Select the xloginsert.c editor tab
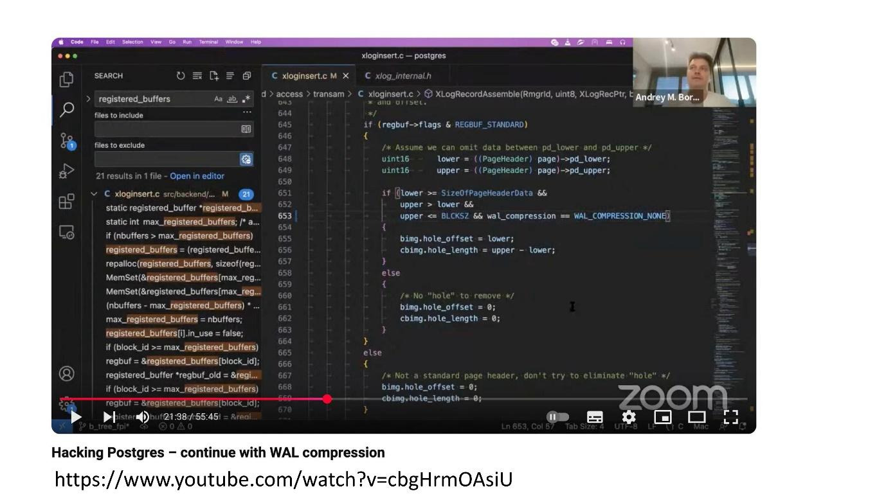The height and width of the screenshot is (498, 886). [x=309, y=76]
